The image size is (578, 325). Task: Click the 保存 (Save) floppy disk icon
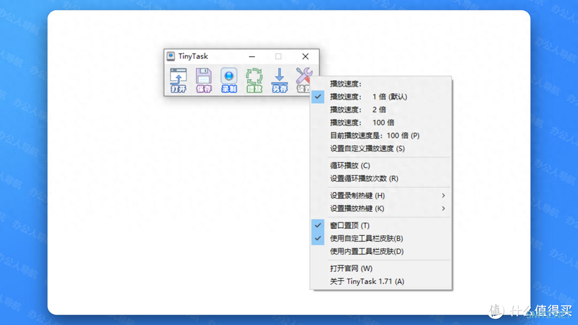[204, 80]
